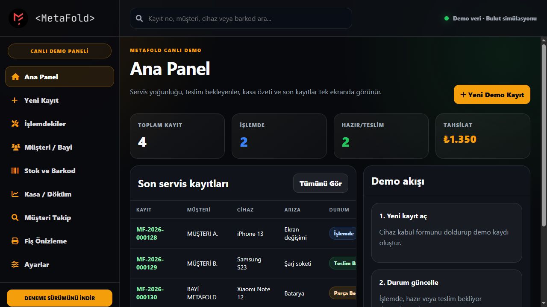Click the DURUM column header

(339, 210)
